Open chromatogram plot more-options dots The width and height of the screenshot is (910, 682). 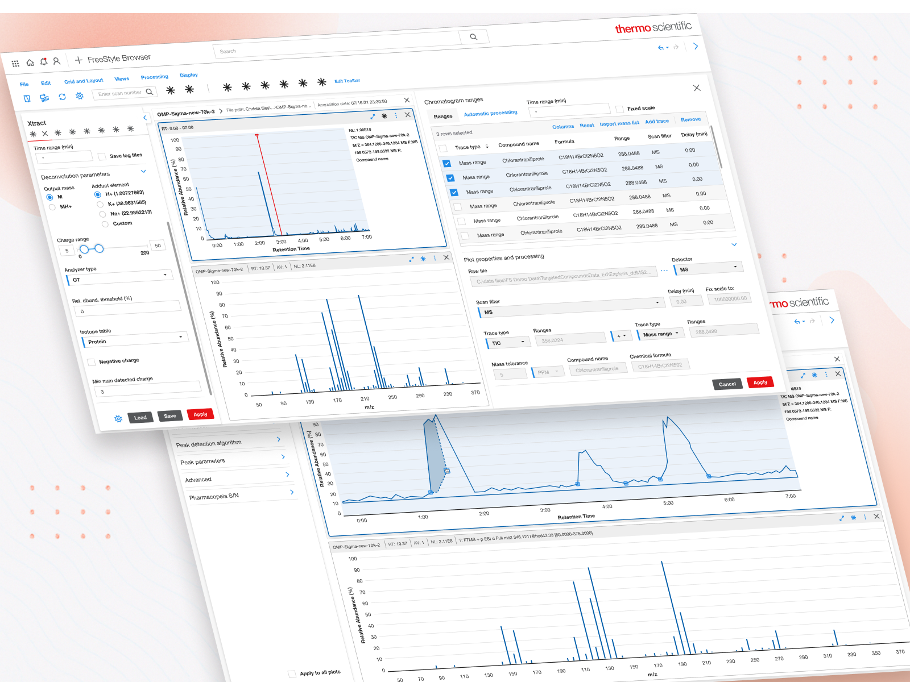pos(396,115)
